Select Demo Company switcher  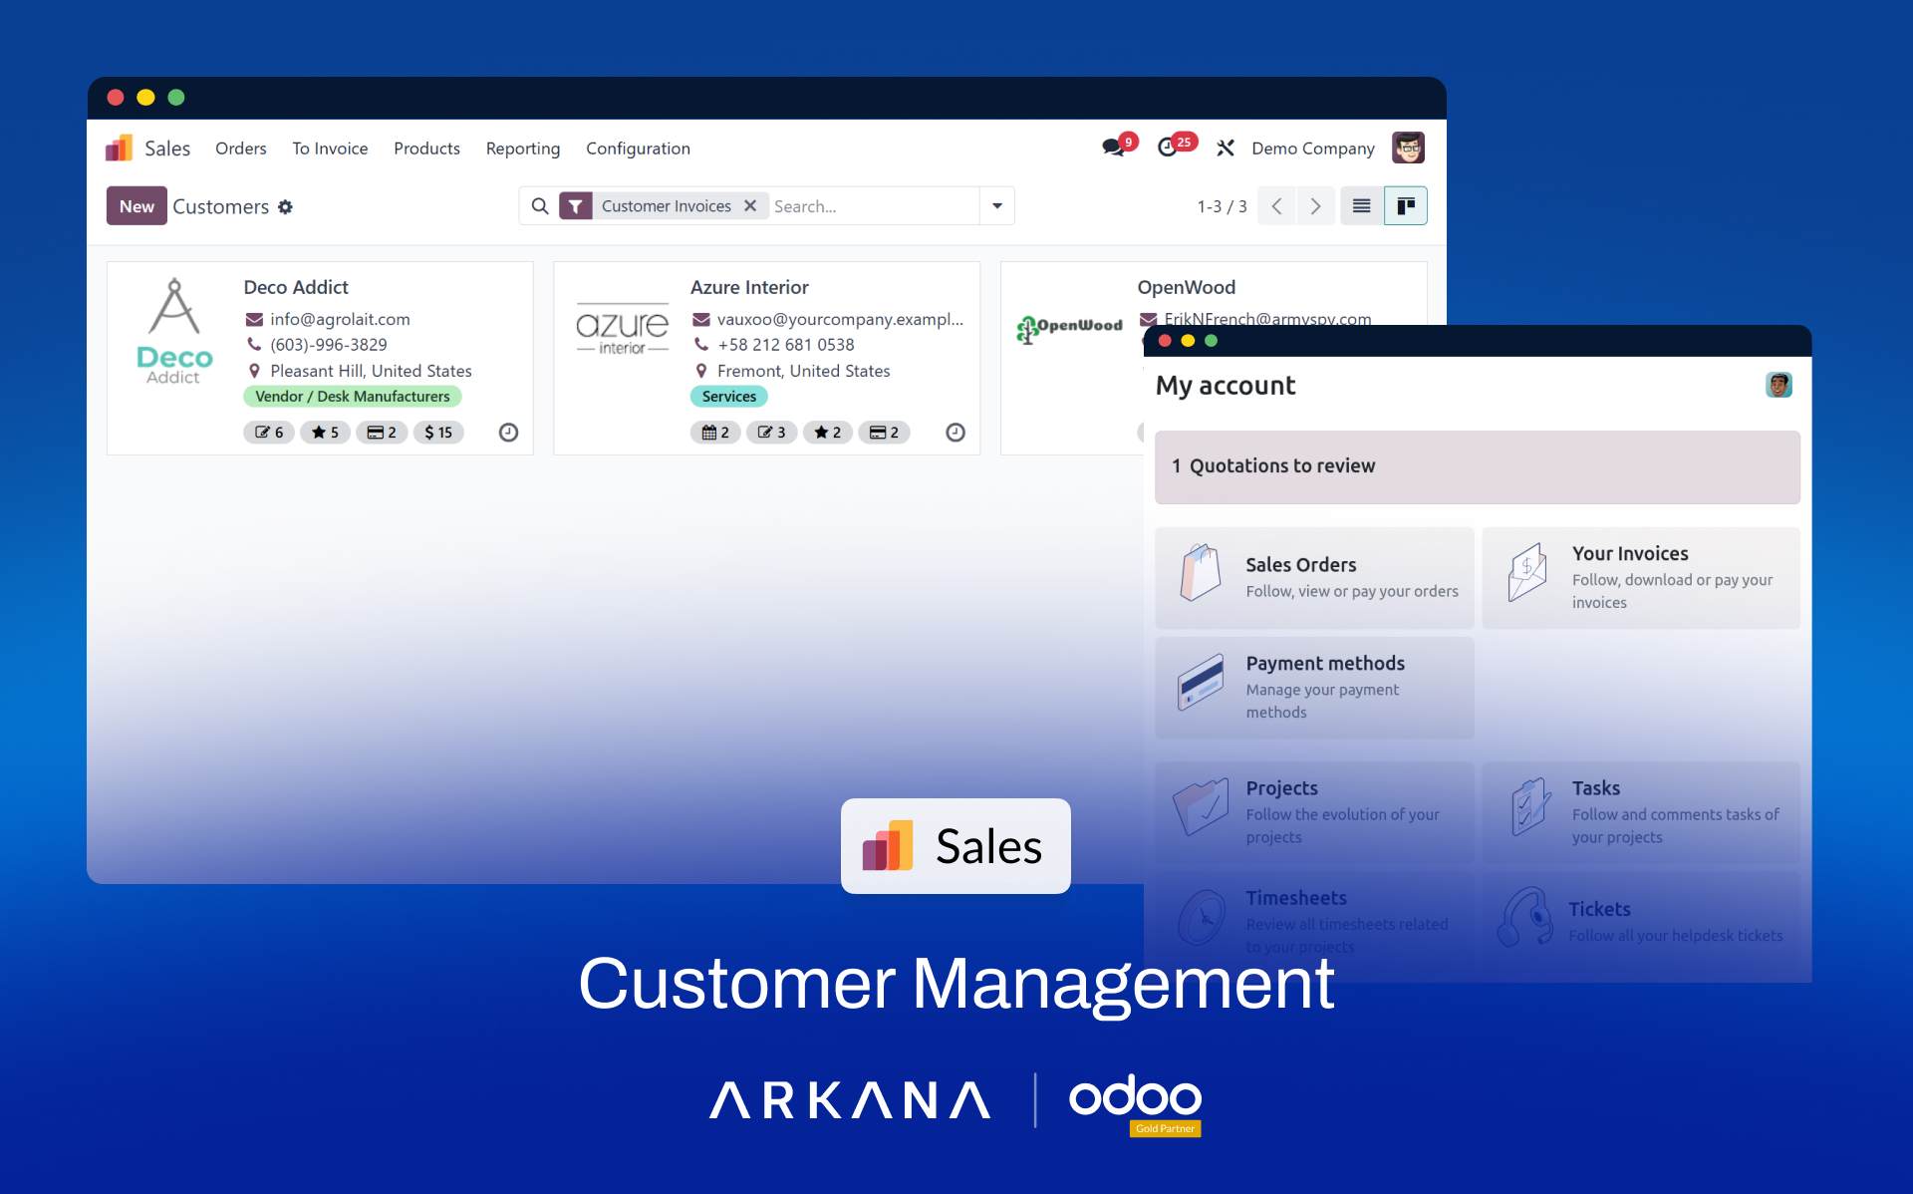tap(1313, 149)
